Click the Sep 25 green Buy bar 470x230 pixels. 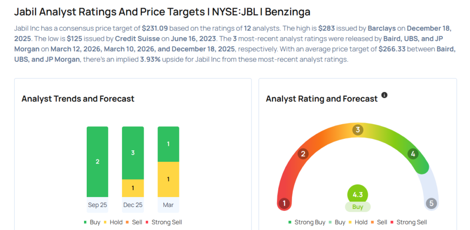(x=97, y=162)
